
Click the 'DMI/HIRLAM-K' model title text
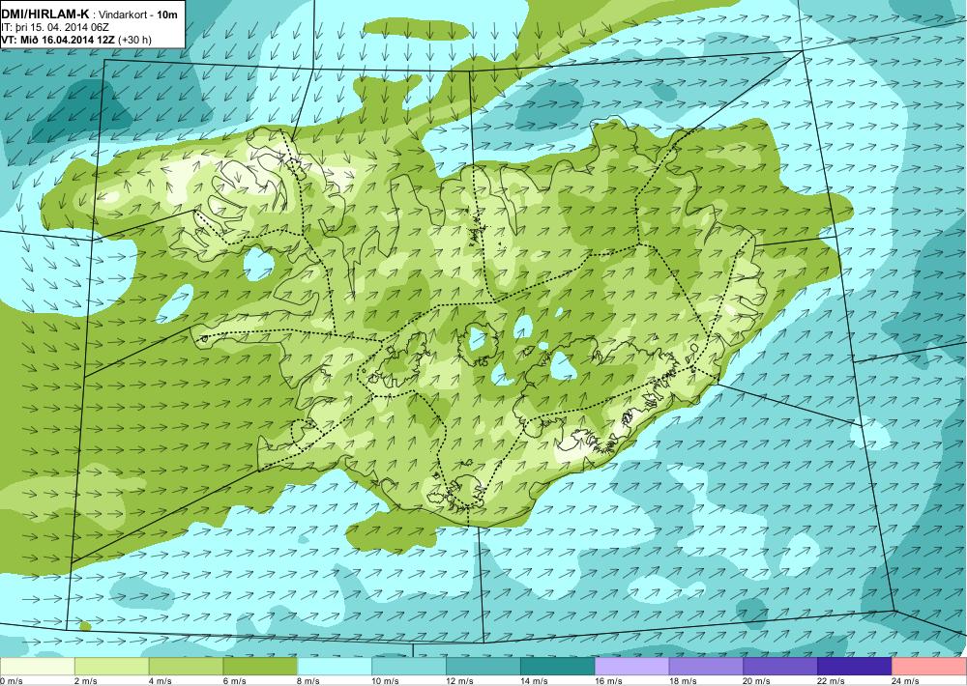[45, 14]
